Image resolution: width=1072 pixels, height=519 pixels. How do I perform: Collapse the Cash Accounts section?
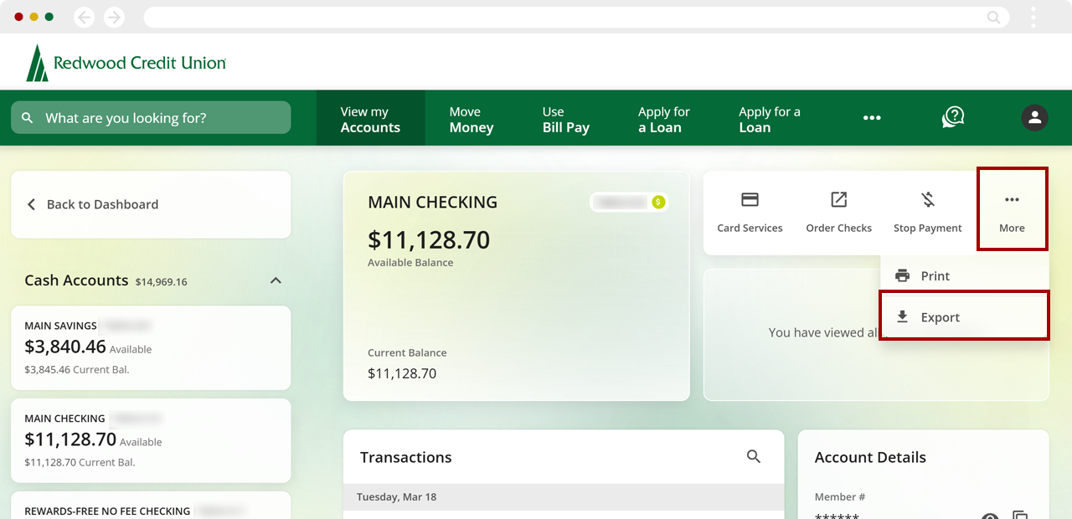pos(276,281)
